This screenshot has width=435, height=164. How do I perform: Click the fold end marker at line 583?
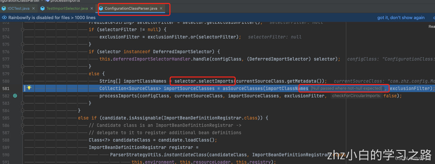[x=22, y=103]
